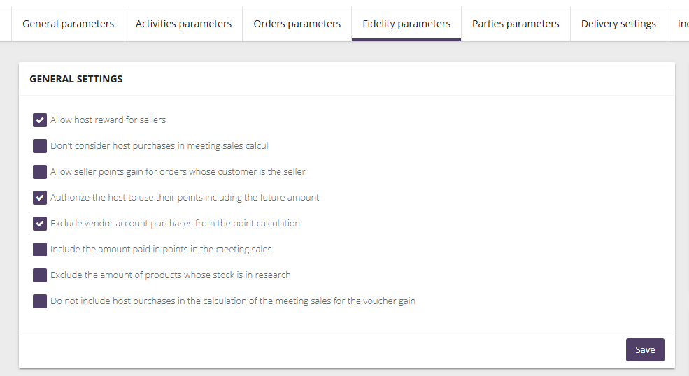This screenshot has width=689, height=376.
Task: Select the Fidelity parameters tab
Action: (406, 24)
